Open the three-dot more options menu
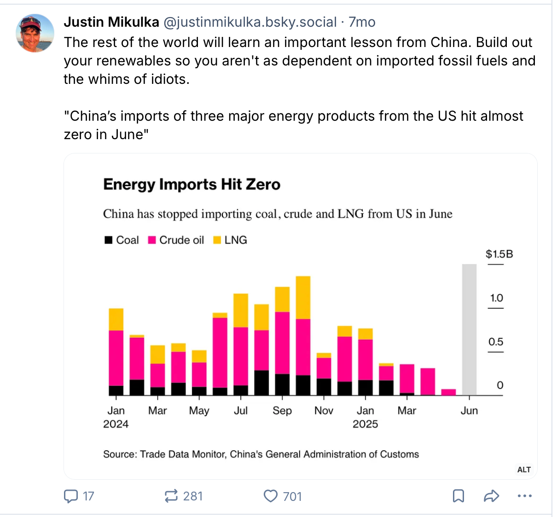The height and width of the screenshot is (517, 557). coord(525,496)
